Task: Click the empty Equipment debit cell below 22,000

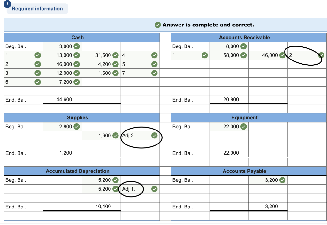Action: click(229, 136)
